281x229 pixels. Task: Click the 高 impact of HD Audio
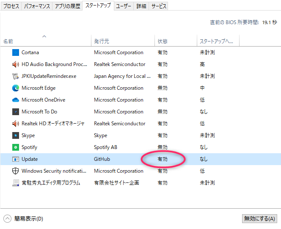[202, 64]
